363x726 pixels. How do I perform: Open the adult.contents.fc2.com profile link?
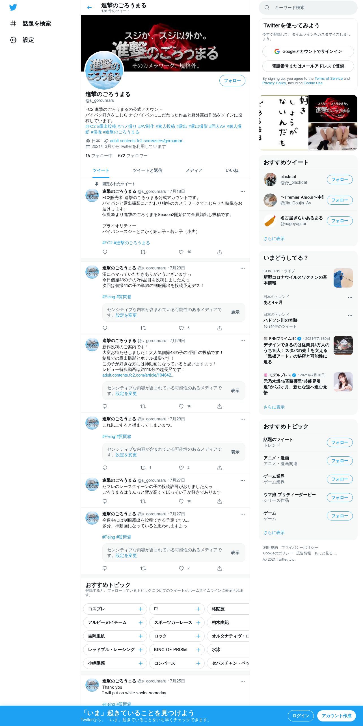coord(148,141)
